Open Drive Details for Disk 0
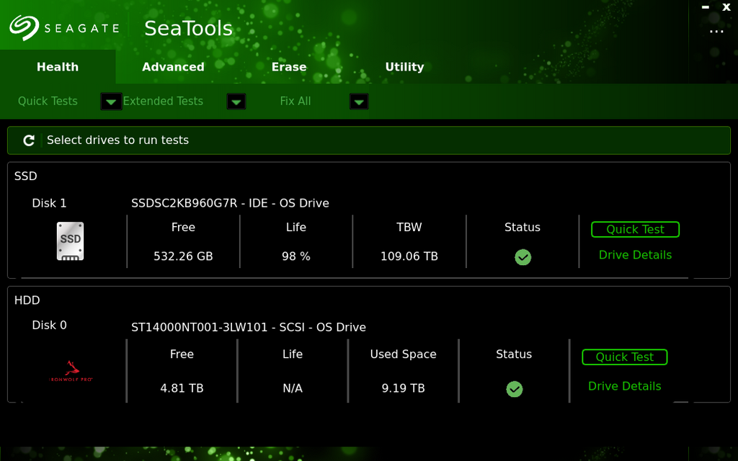 tap(625, 386)
